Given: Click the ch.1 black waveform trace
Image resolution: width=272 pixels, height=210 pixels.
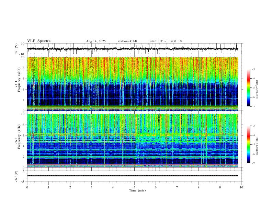Looking at the screenshot, I should pos(132,49).
